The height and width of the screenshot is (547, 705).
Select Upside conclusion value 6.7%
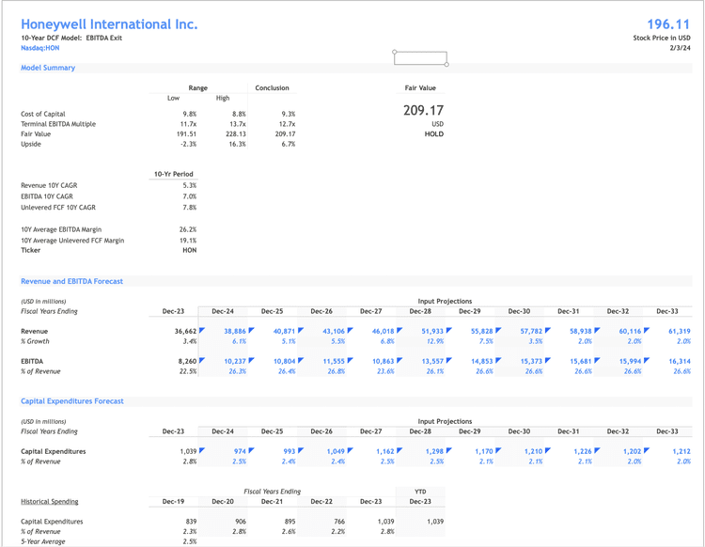[289, 145]
